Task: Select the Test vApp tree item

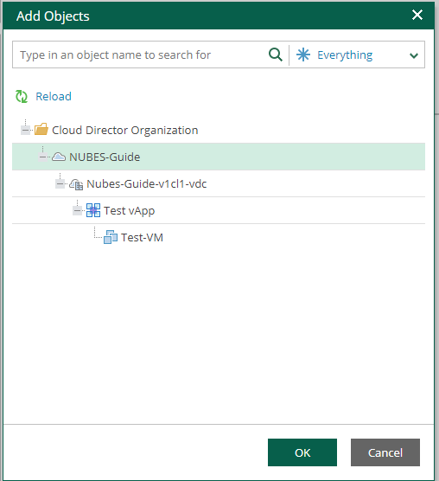Action: pos(129,211)
